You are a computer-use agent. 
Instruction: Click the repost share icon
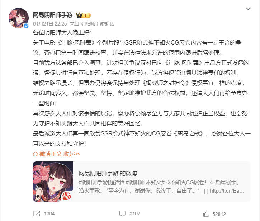click(x=37, y=213)
